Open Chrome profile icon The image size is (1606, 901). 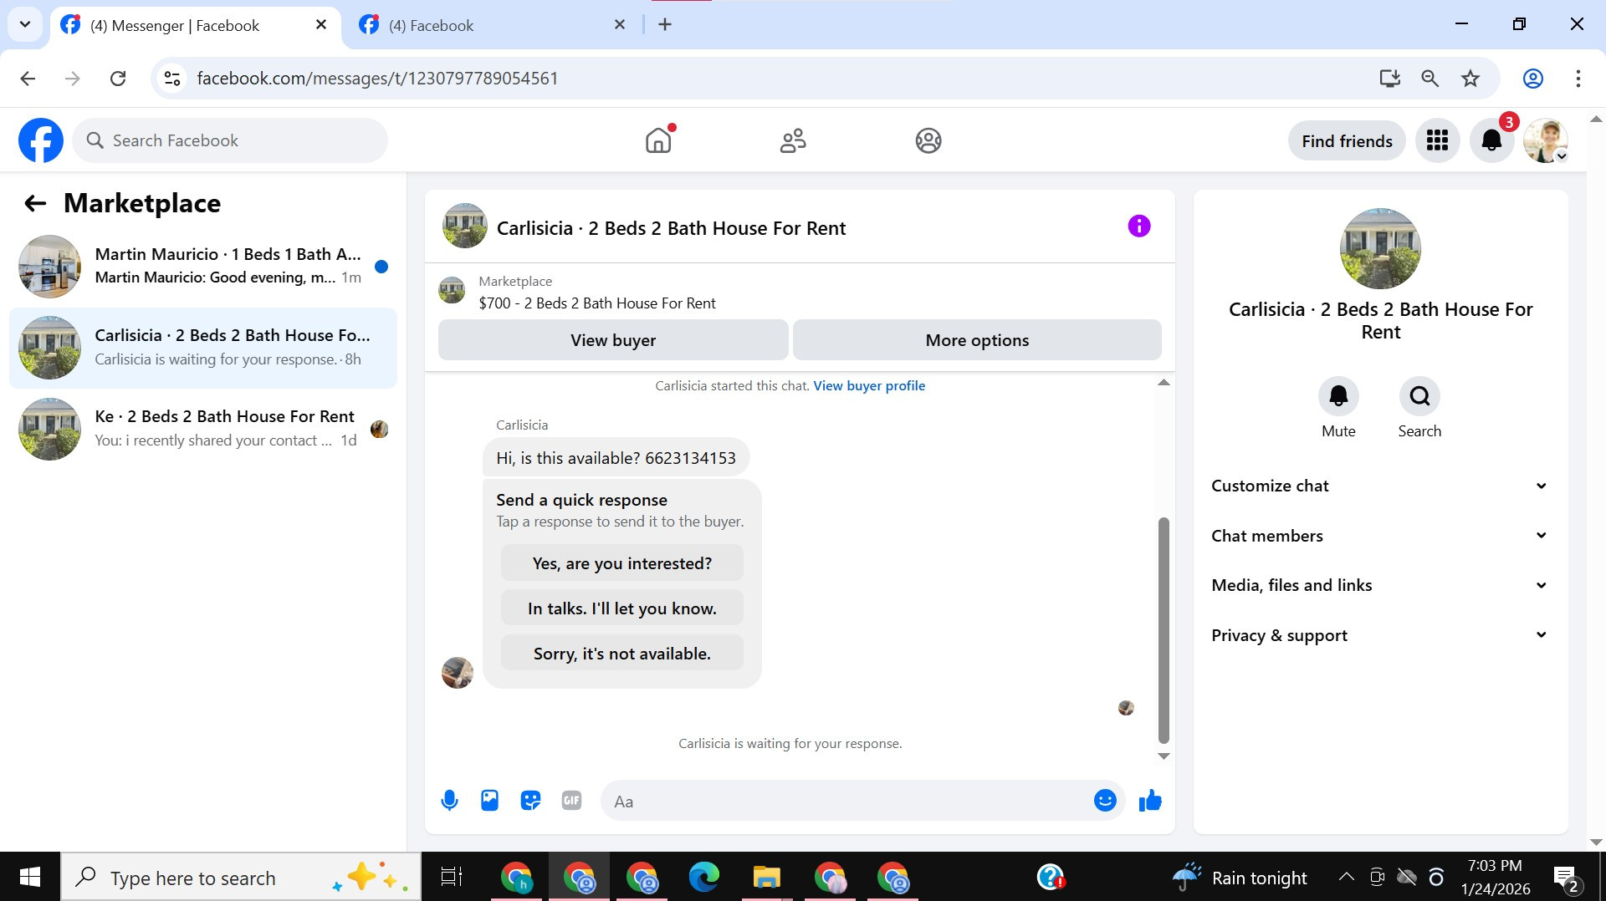point(1532,79)
